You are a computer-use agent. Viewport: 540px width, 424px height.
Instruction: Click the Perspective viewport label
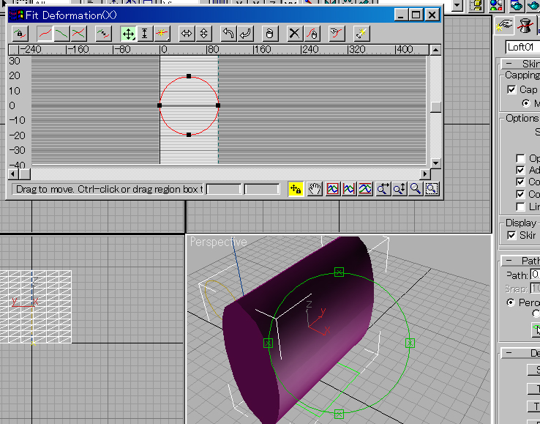(x=218, y=242)
